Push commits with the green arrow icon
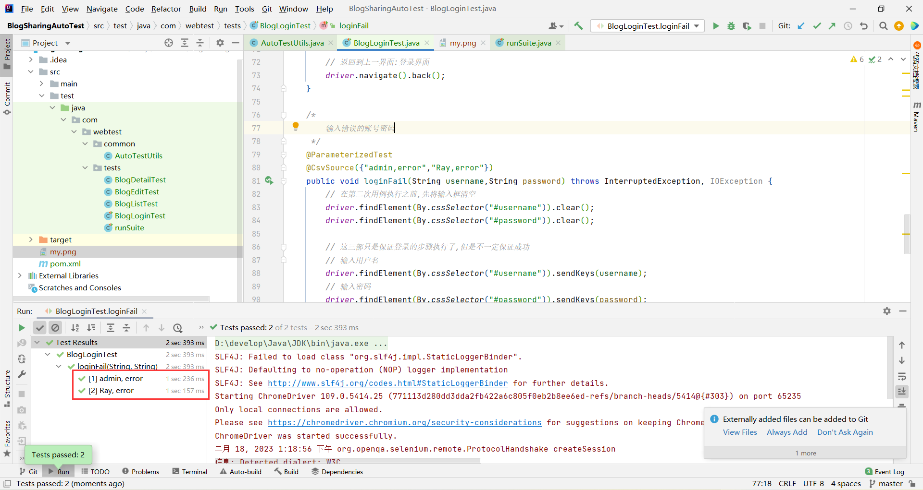This screenshot has width=923, height=490. pyautogui.click(x=832, y=26)
